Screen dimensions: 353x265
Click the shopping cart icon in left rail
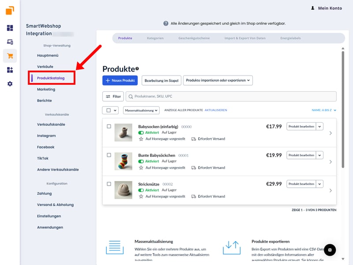(x=10, y=56)
